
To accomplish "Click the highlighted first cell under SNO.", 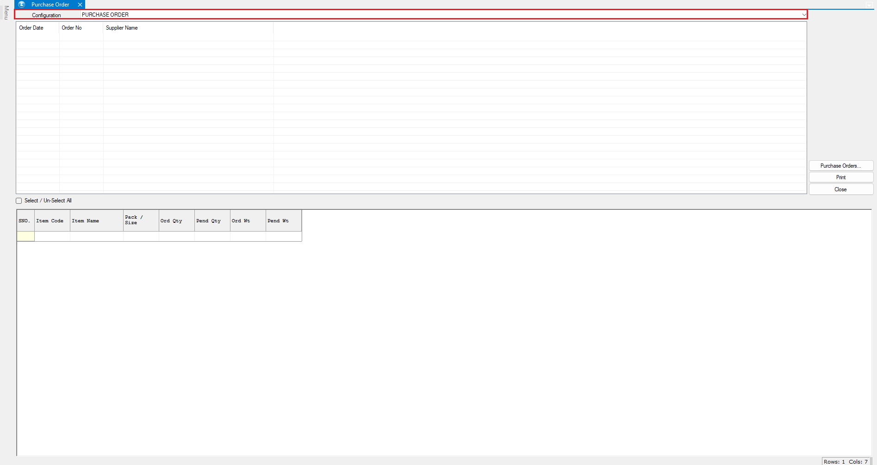I will click(x=25, y=236).
